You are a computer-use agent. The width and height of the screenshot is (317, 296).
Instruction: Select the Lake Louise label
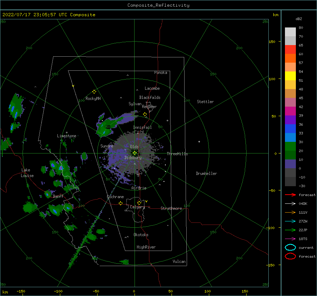[27, 173]
